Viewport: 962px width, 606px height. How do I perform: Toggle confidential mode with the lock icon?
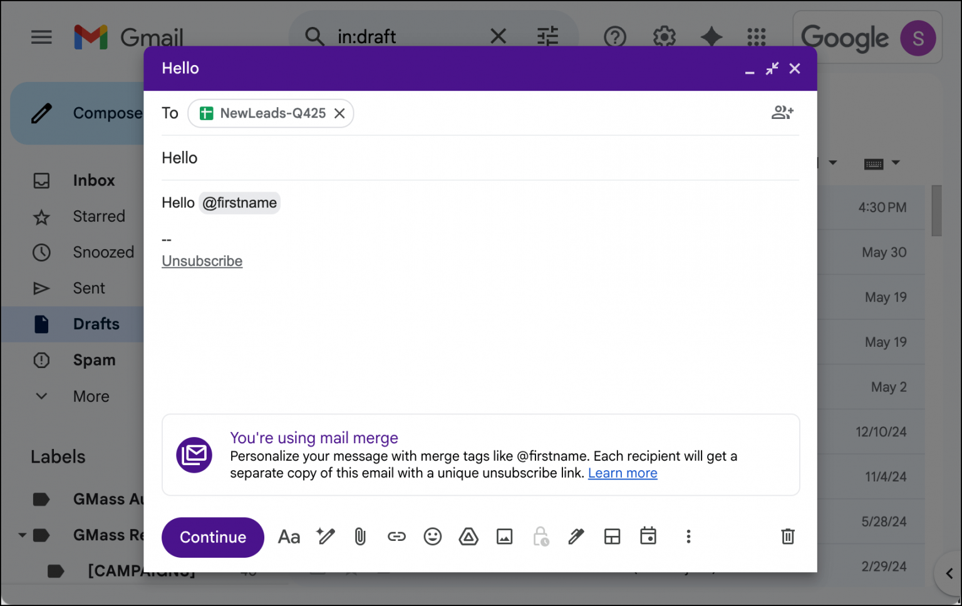click(x=540, y=537)
